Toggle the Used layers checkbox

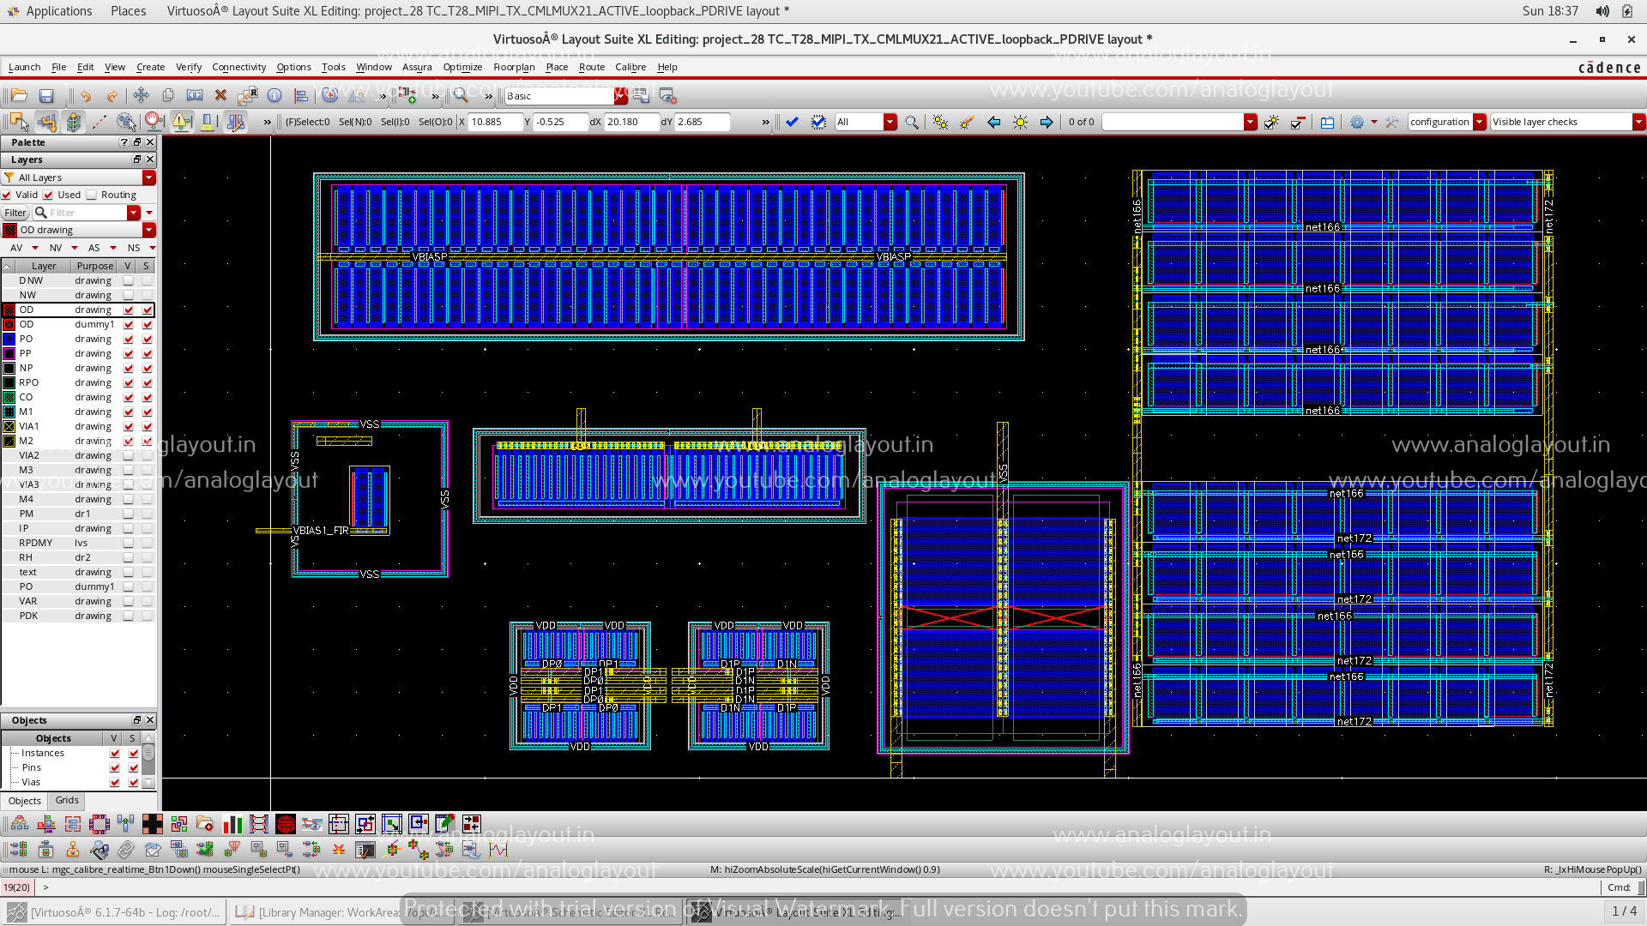tap(49, 195)
